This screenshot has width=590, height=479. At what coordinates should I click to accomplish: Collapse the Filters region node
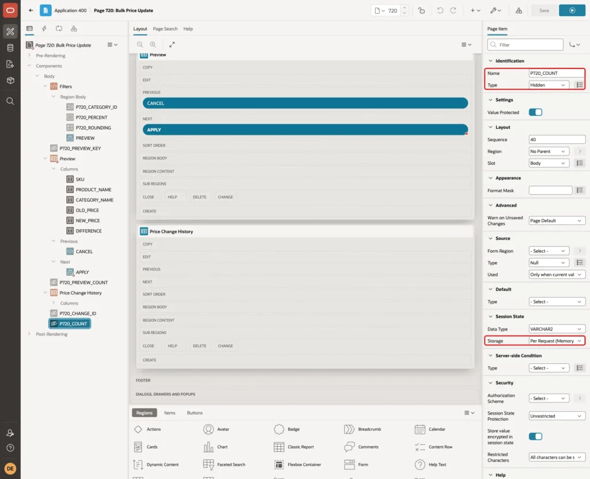coord(46,86)
